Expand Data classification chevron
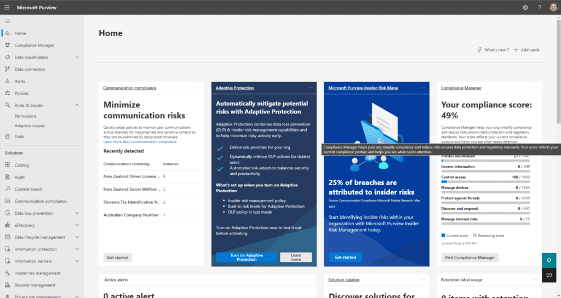561x298 pixels. [77, 57]
